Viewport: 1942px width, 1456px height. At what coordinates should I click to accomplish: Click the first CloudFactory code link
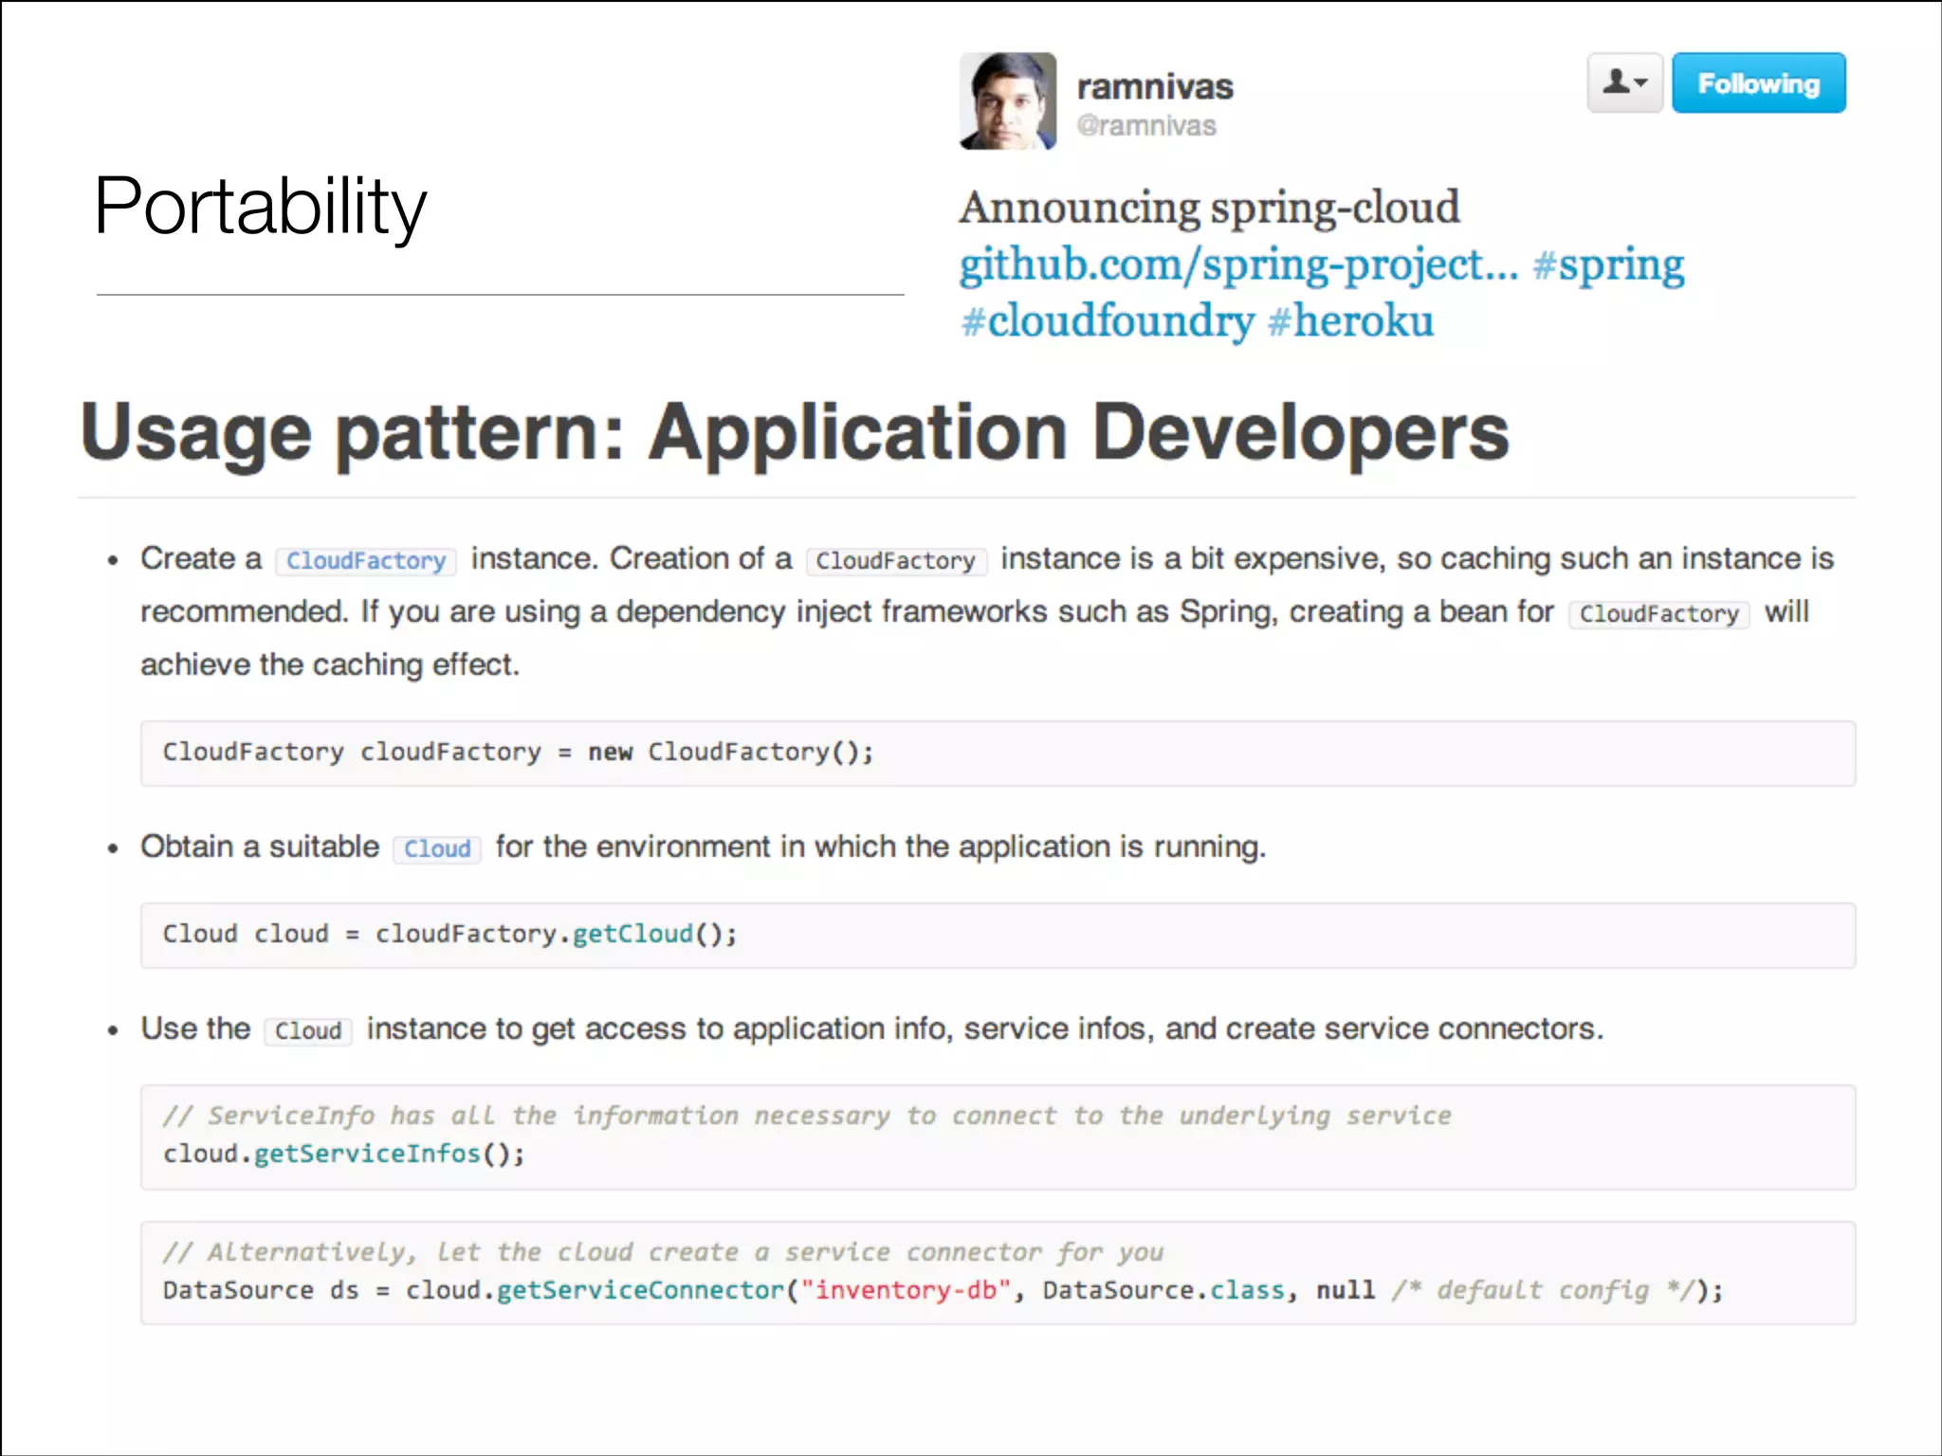click(x=366, y=561)
